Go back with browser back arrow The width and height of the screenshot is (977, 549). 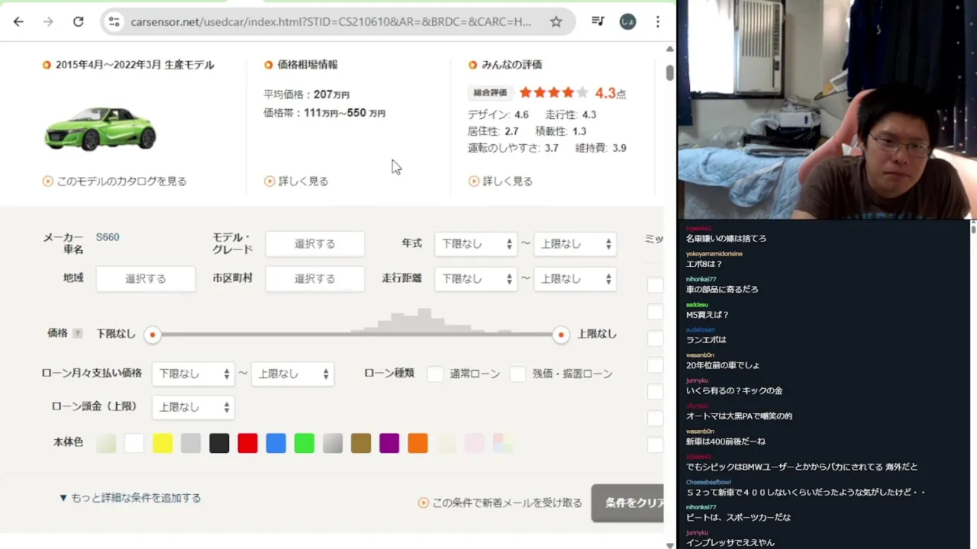click(18, 21)
